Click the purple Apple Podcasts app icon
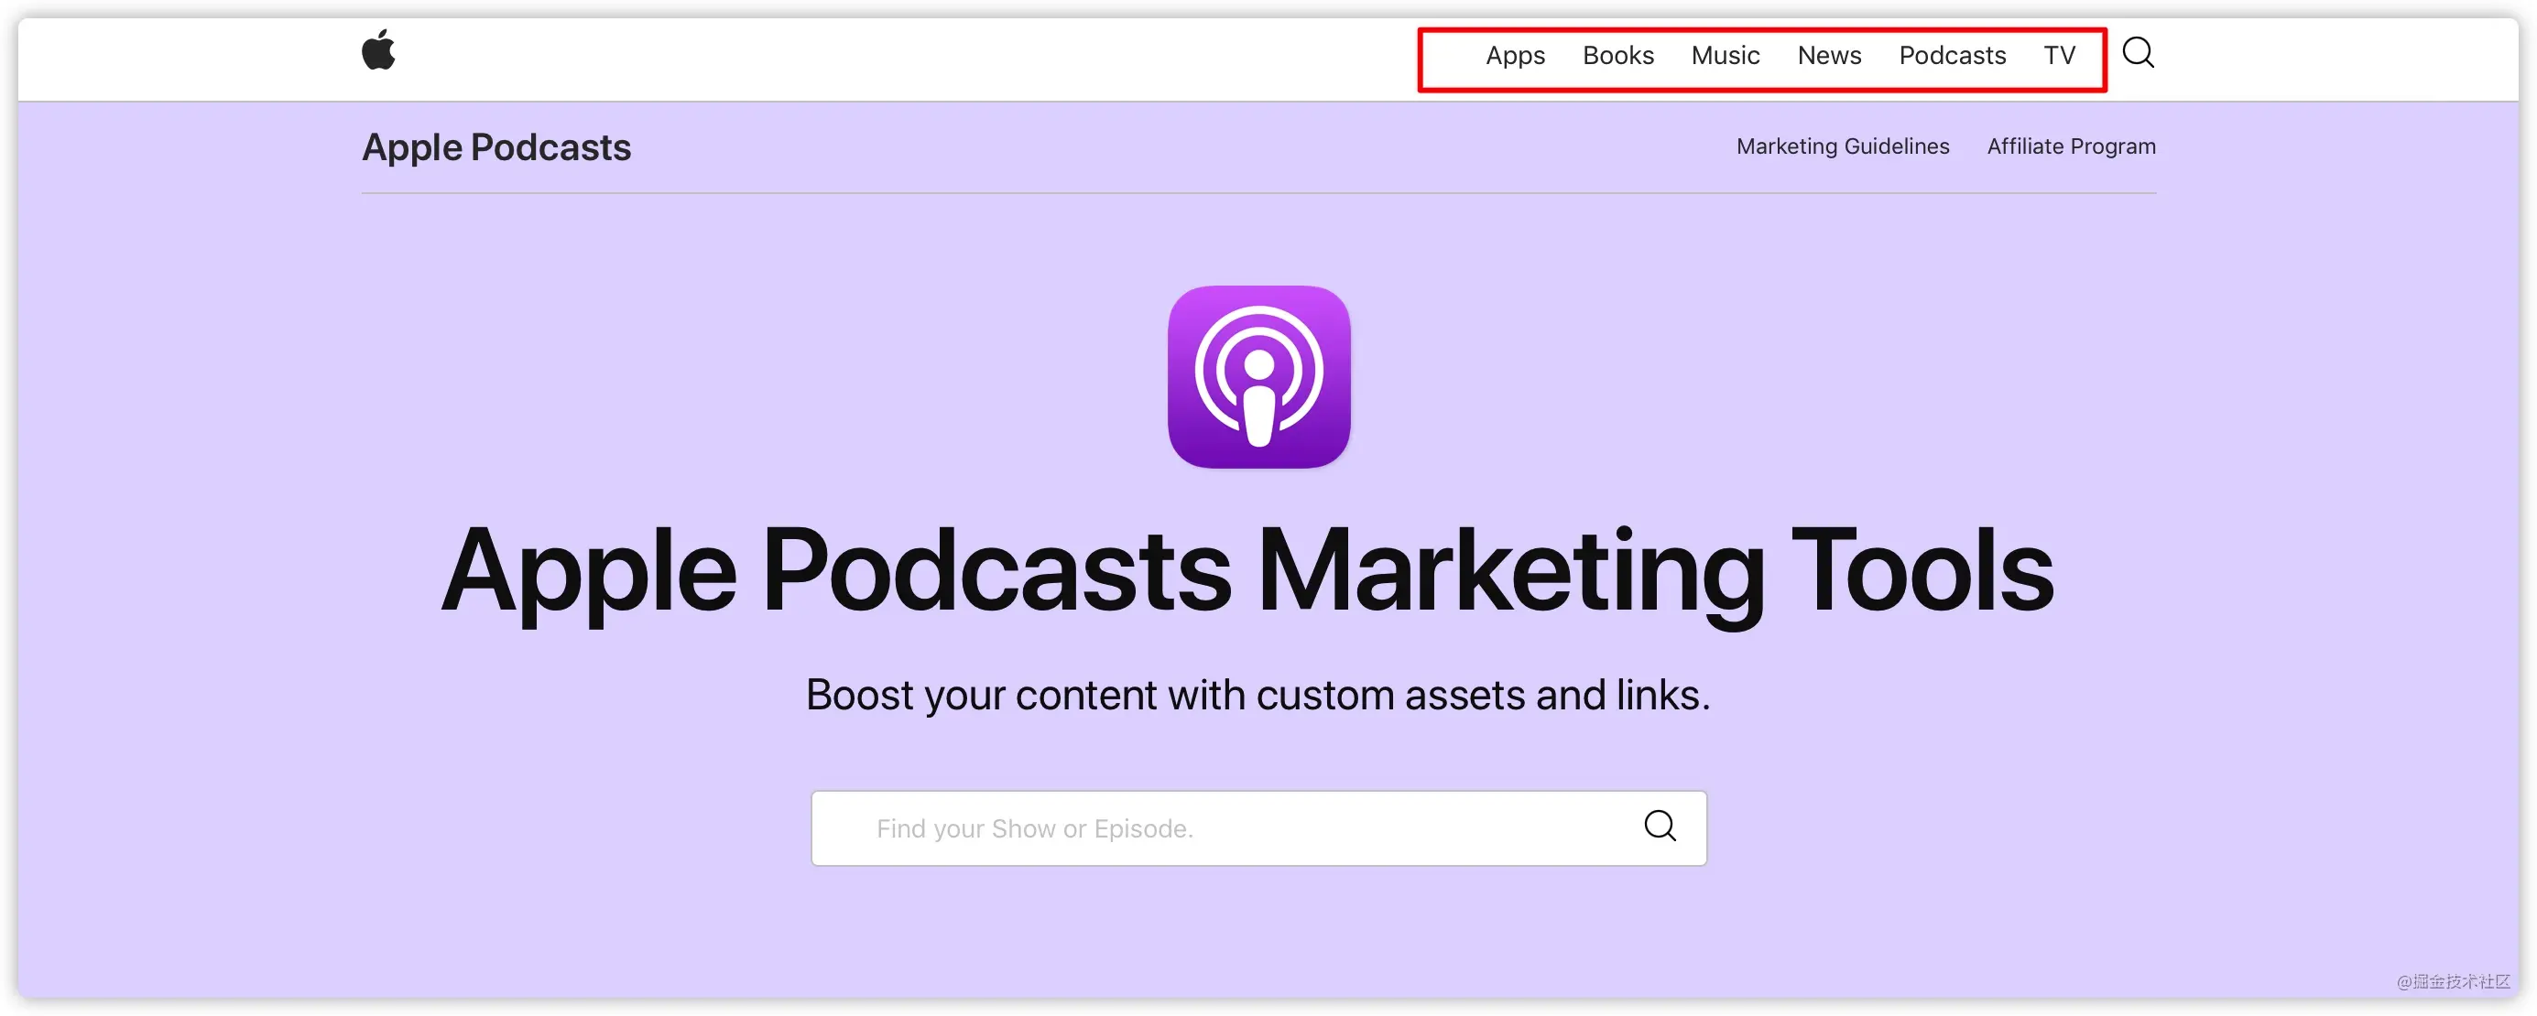2537x1016 pixels. pos(1258,377)
